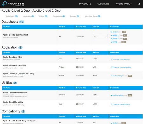The height and width of the screenshot is (124, 143).
Task: Click download icon for Android for China app
Action: pyautogui.click(x=112, y=76)
